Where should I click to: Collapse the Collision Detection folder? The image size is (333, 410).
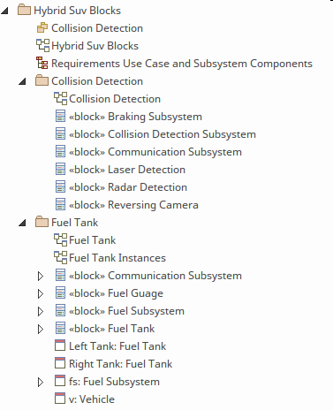(x=22, y=81)
